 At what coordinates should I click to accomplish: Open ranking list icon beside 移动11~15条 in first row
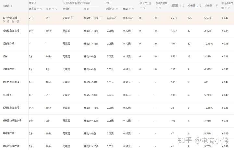tap(101, 18)
